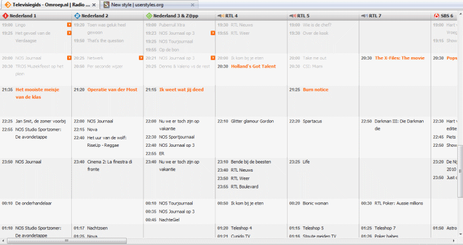Image resolution: width=463 pixels, height=245 pixels.
Task: Click Jan Smit, de zomer voorbij
Action: [x=41, y=121]
